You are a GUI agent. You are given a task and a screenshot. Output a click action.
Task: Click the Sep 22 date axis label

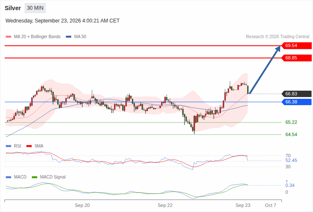[x=165, y=205]
